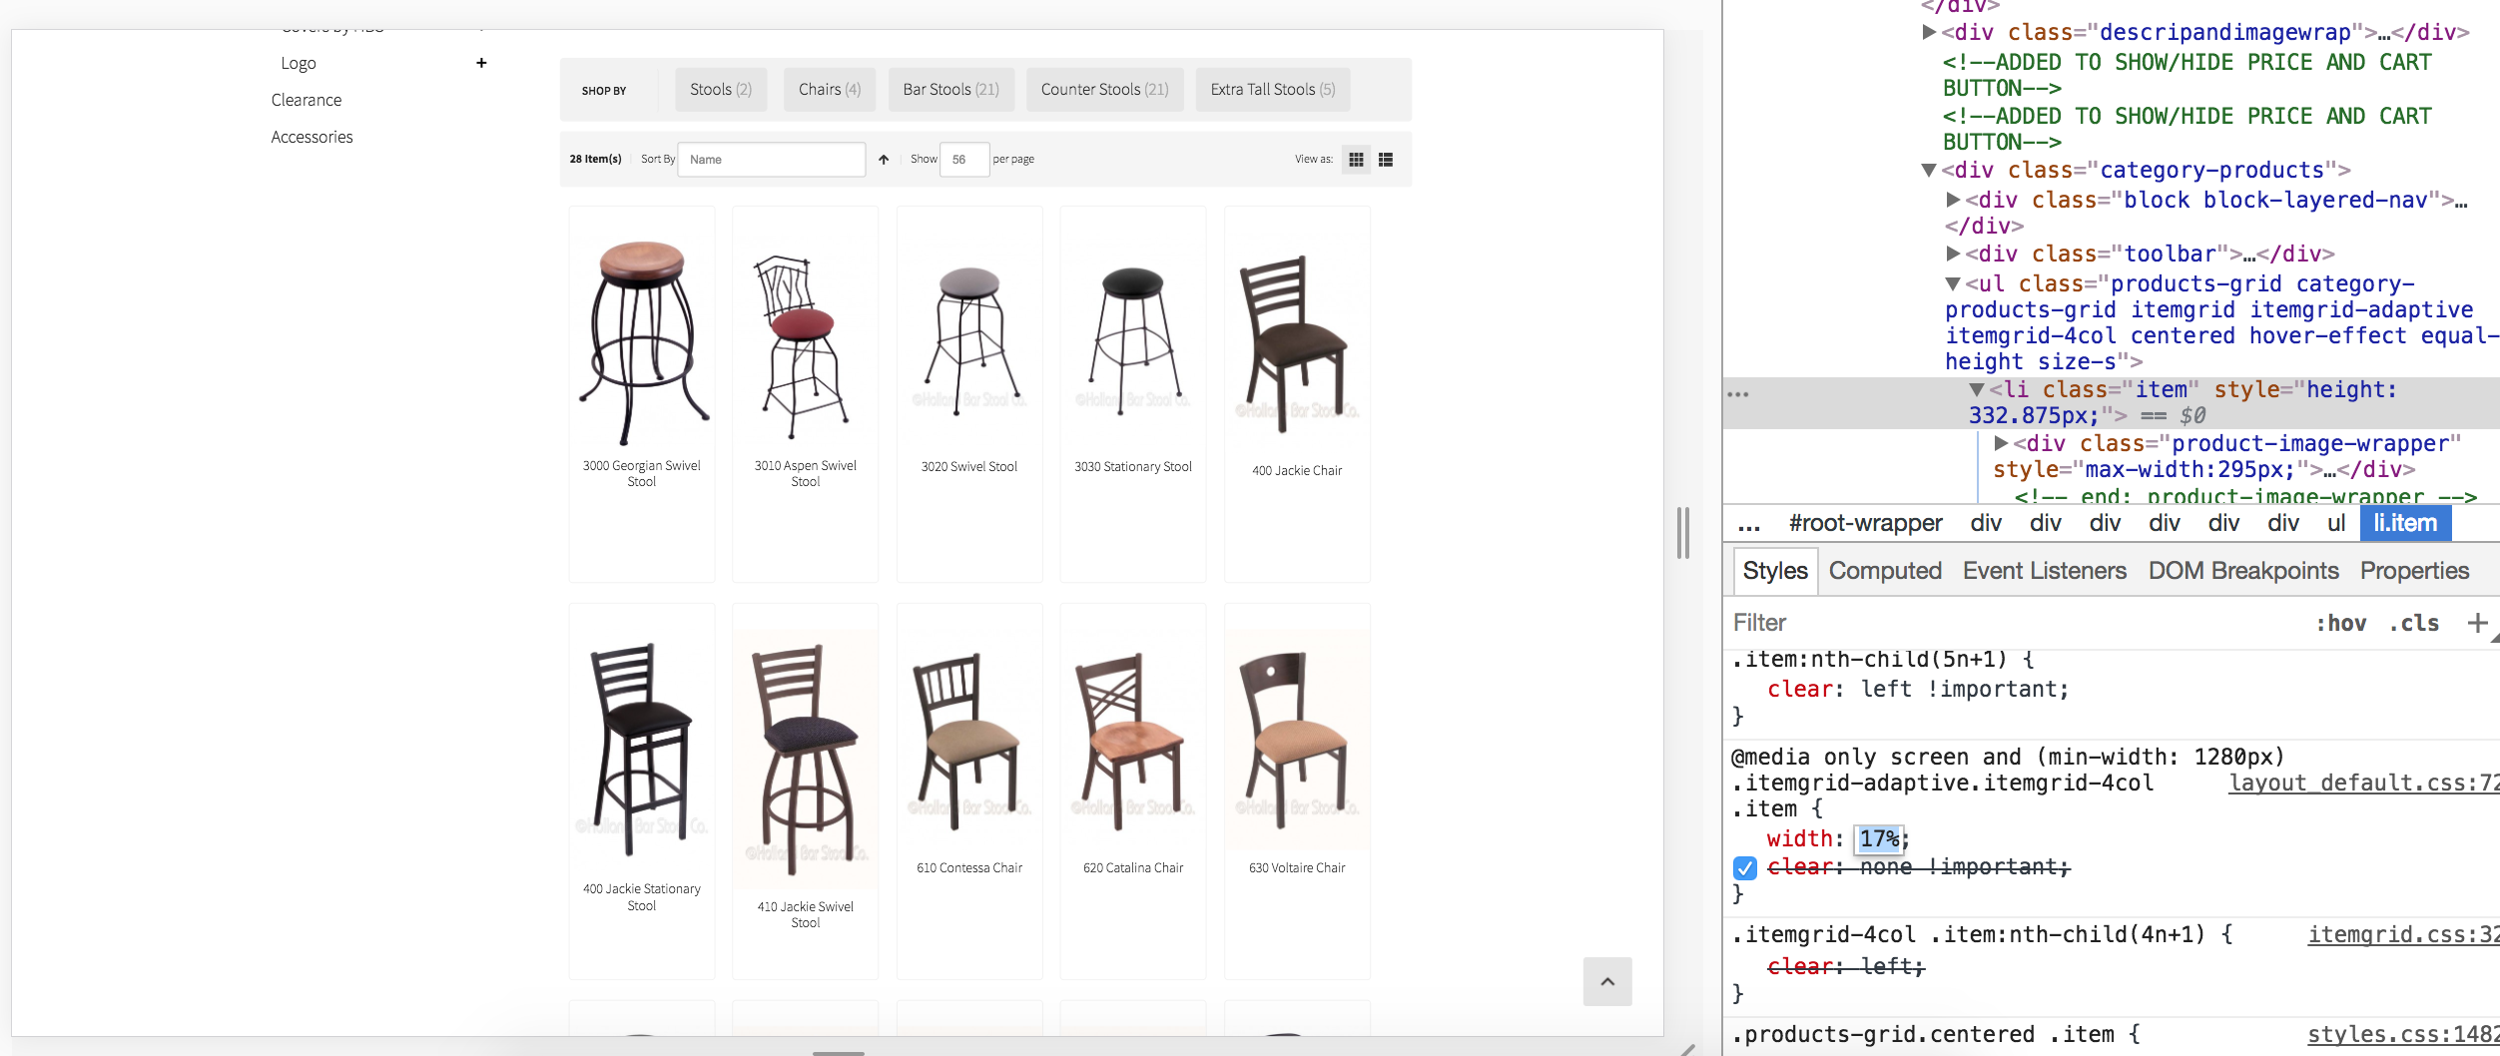The height and width of the screenshot is (1056, 2500).
Task: Click the Show per-page input showing 56
Action: [x=964, y=159]
